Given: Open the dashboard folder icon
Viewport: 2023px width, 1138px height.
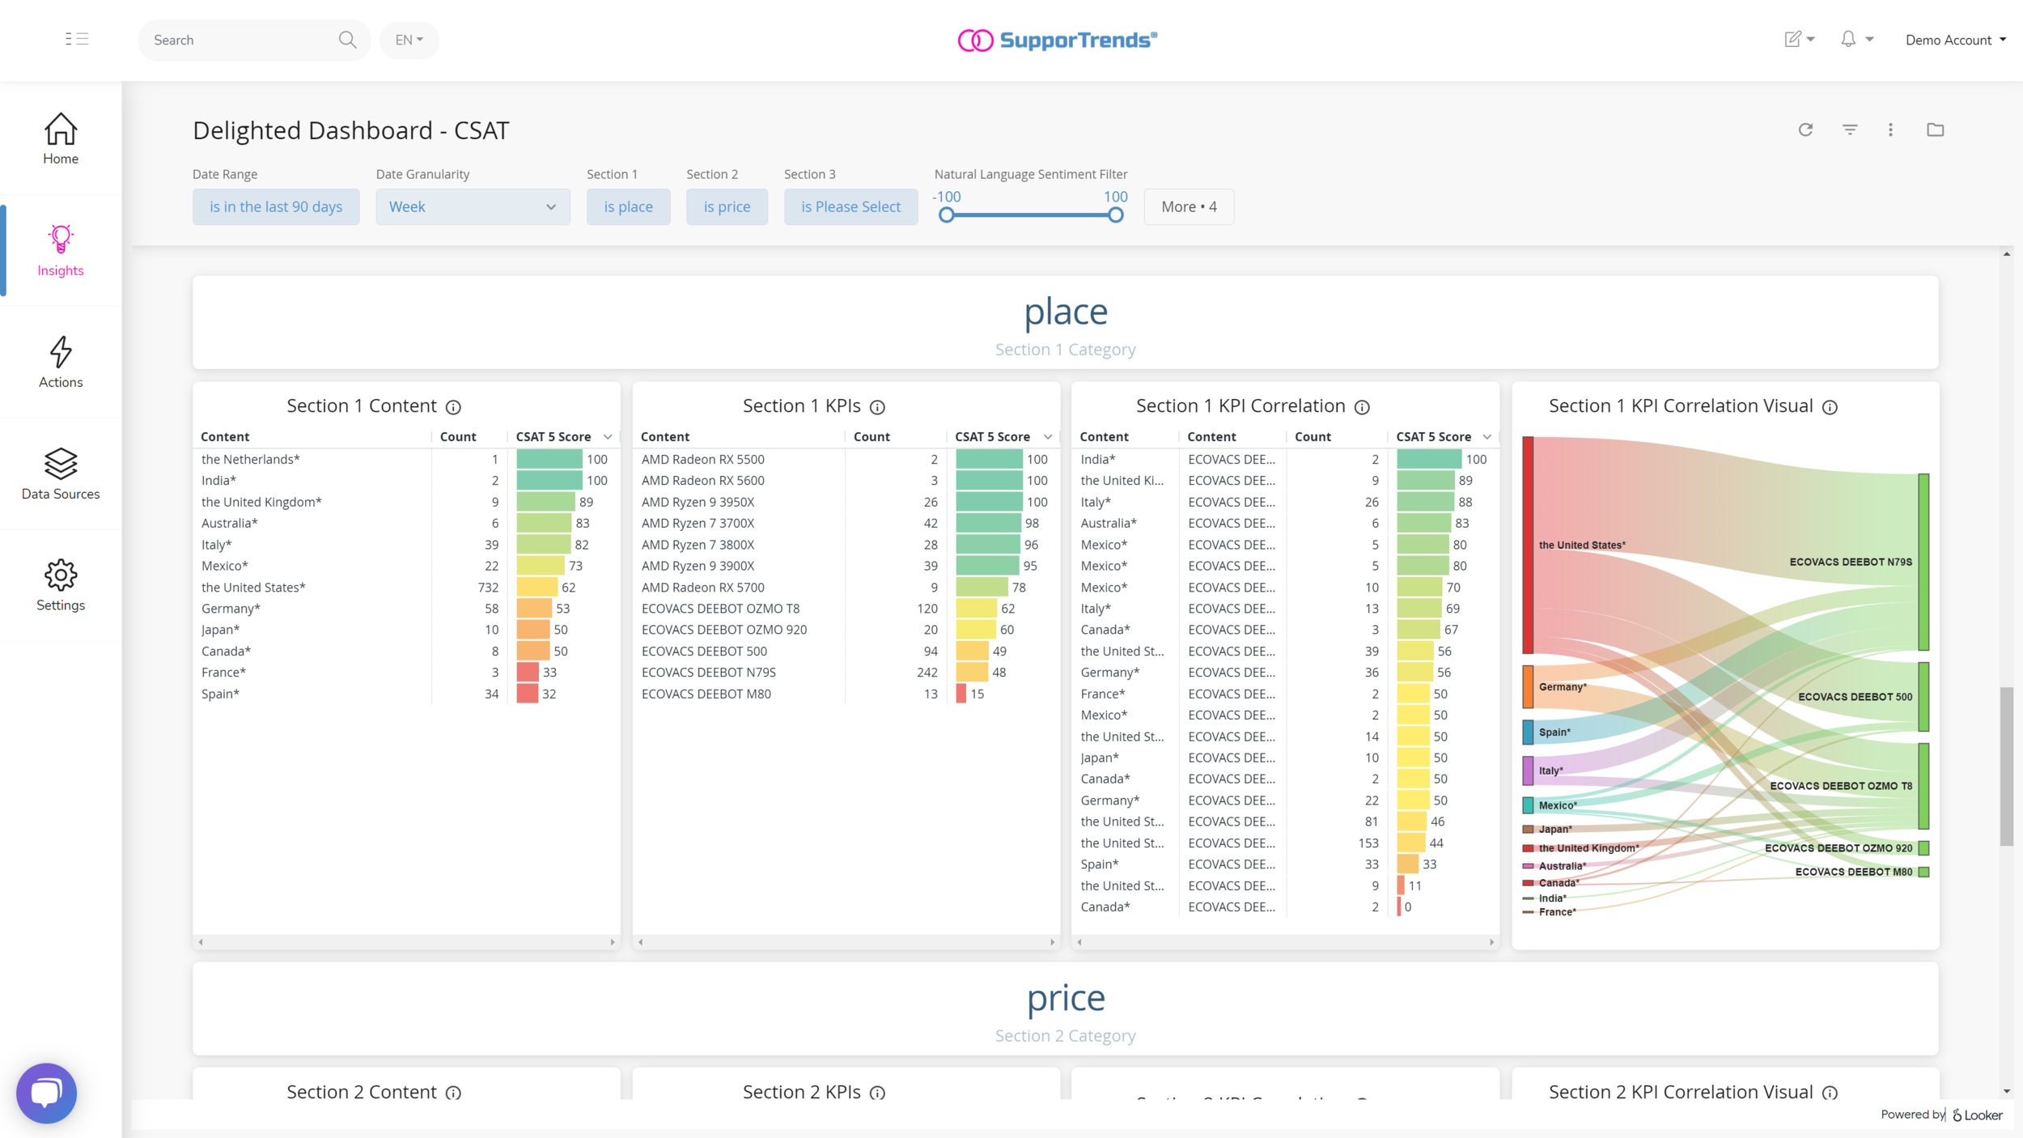Looking at the screenshot, I should click(x=1935, y=130).
